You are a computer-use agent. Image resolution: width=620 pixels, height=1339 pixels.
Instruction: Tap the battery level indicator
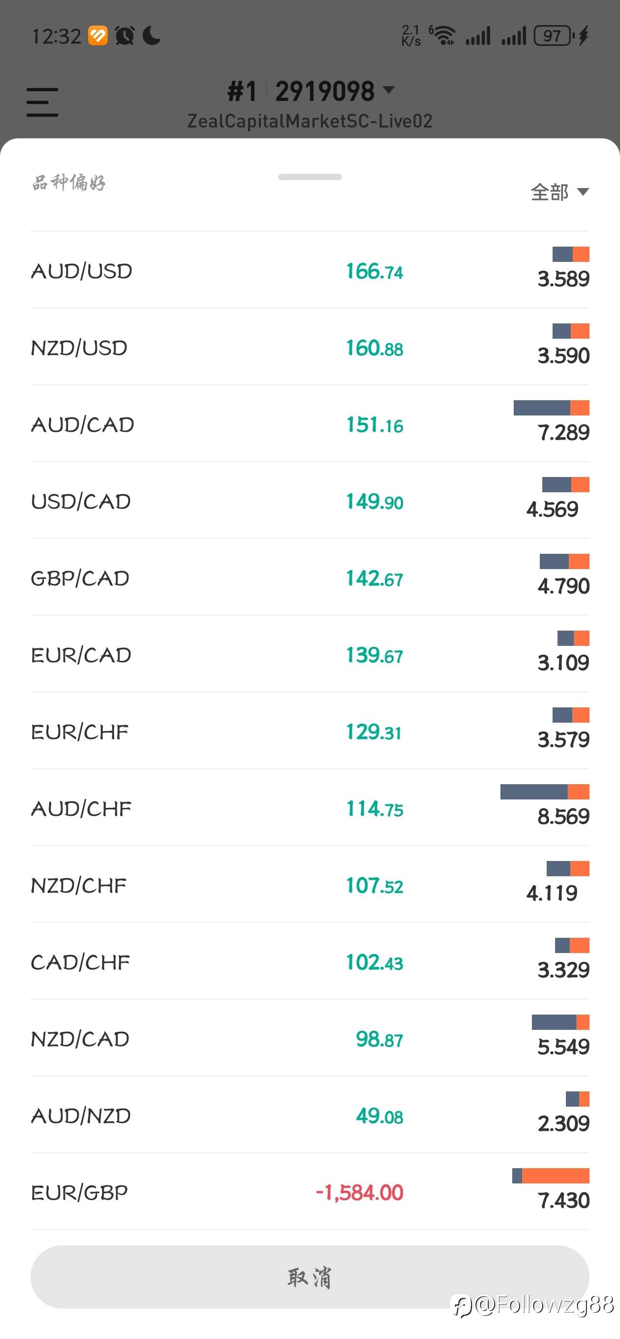[x=553, y=36]
